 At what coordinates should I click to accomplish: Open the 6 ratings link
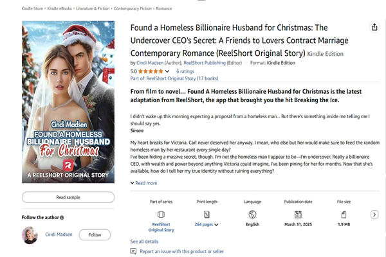click(x=185, y=71)
